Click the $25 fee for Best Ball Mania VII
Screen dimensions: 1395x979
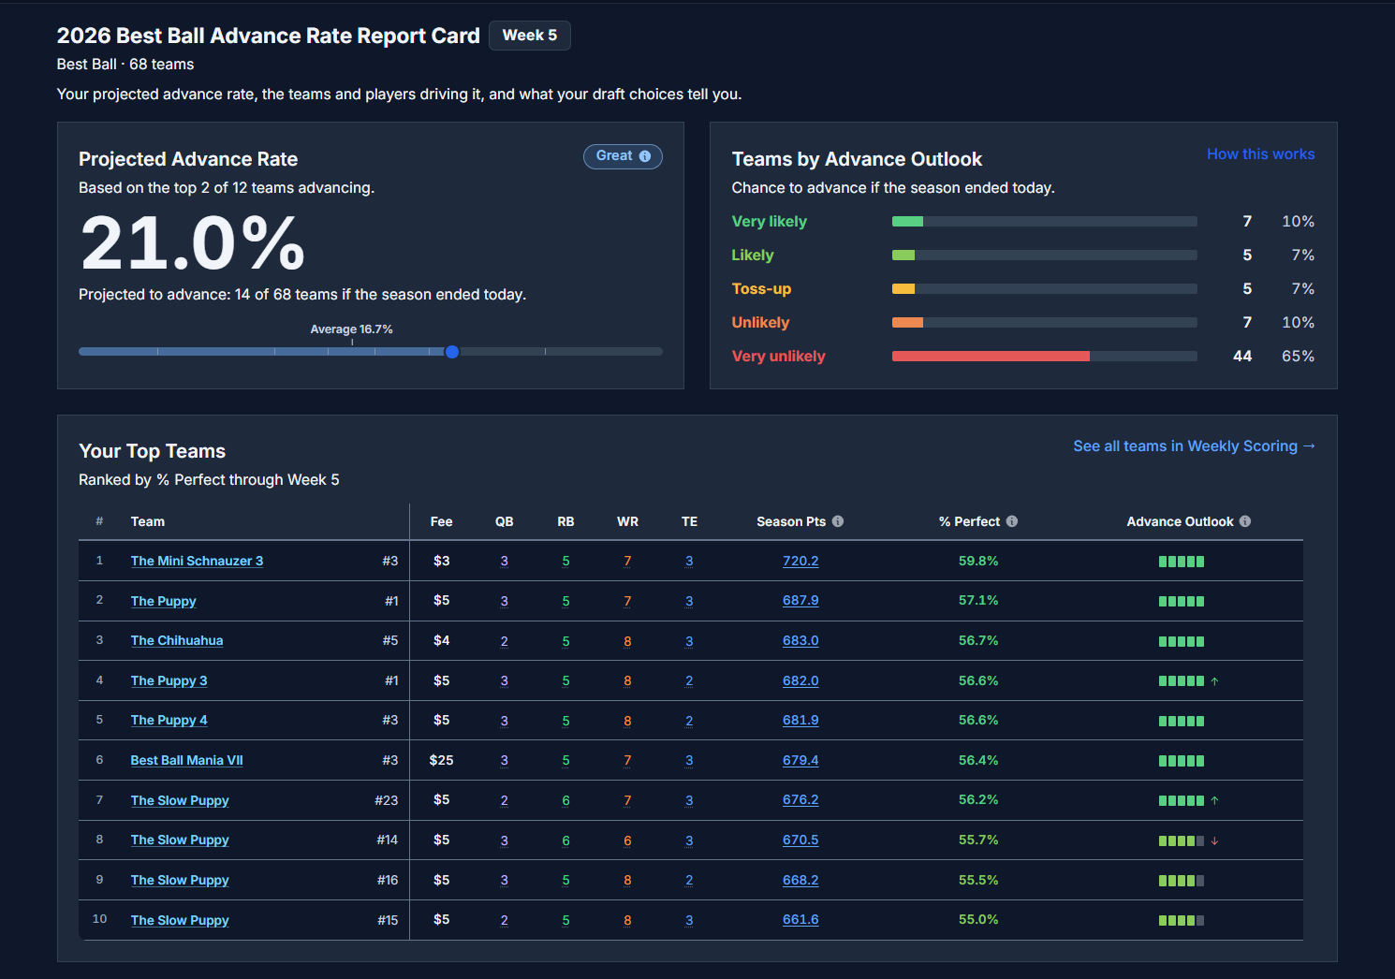[441, 760]
